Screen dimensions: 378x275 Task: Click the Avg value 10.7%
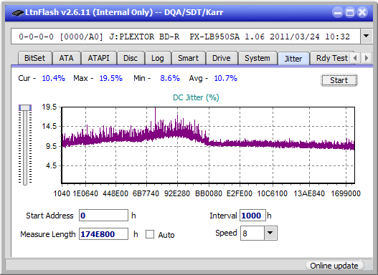click(226, 78)
